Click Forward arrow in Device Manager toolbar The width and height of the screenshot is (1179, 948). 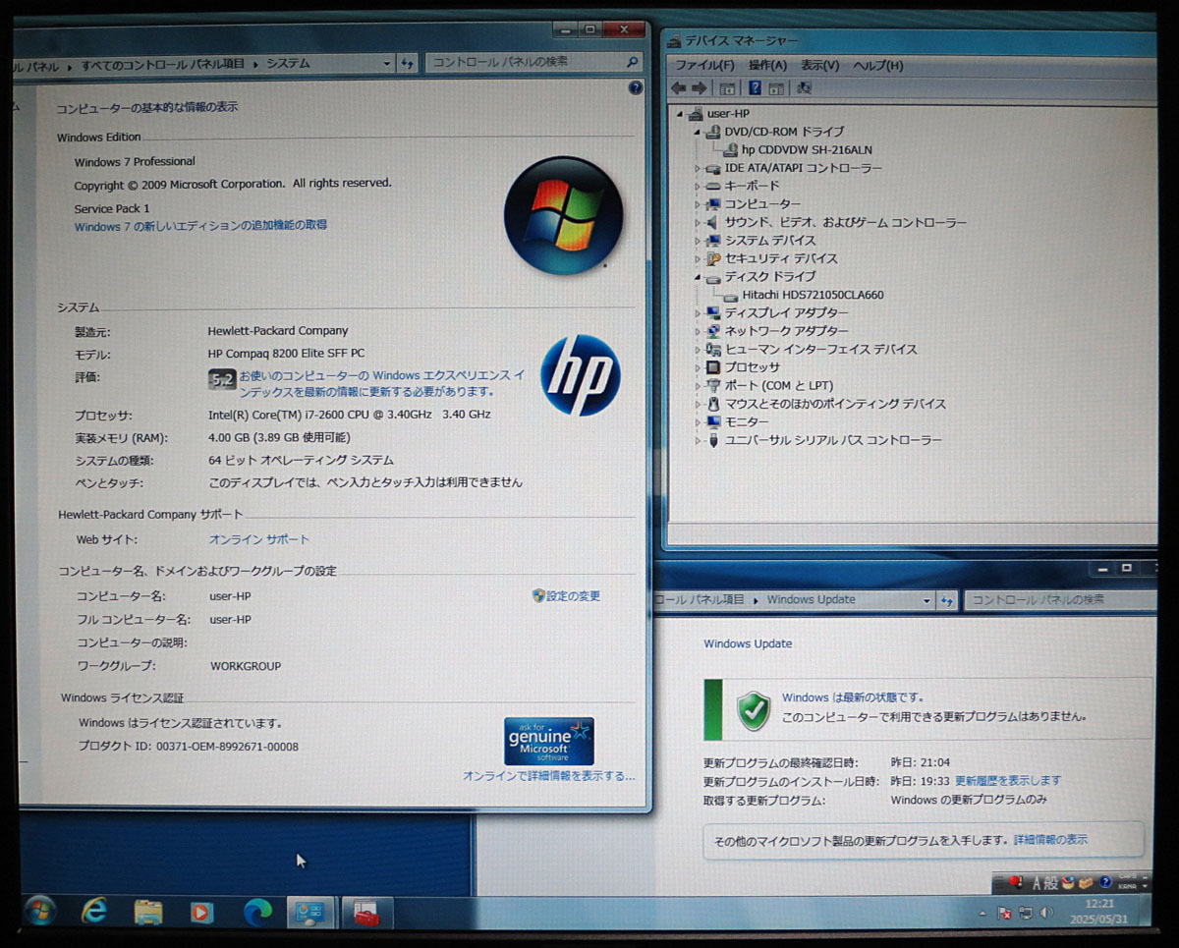(x=698, y=88)
